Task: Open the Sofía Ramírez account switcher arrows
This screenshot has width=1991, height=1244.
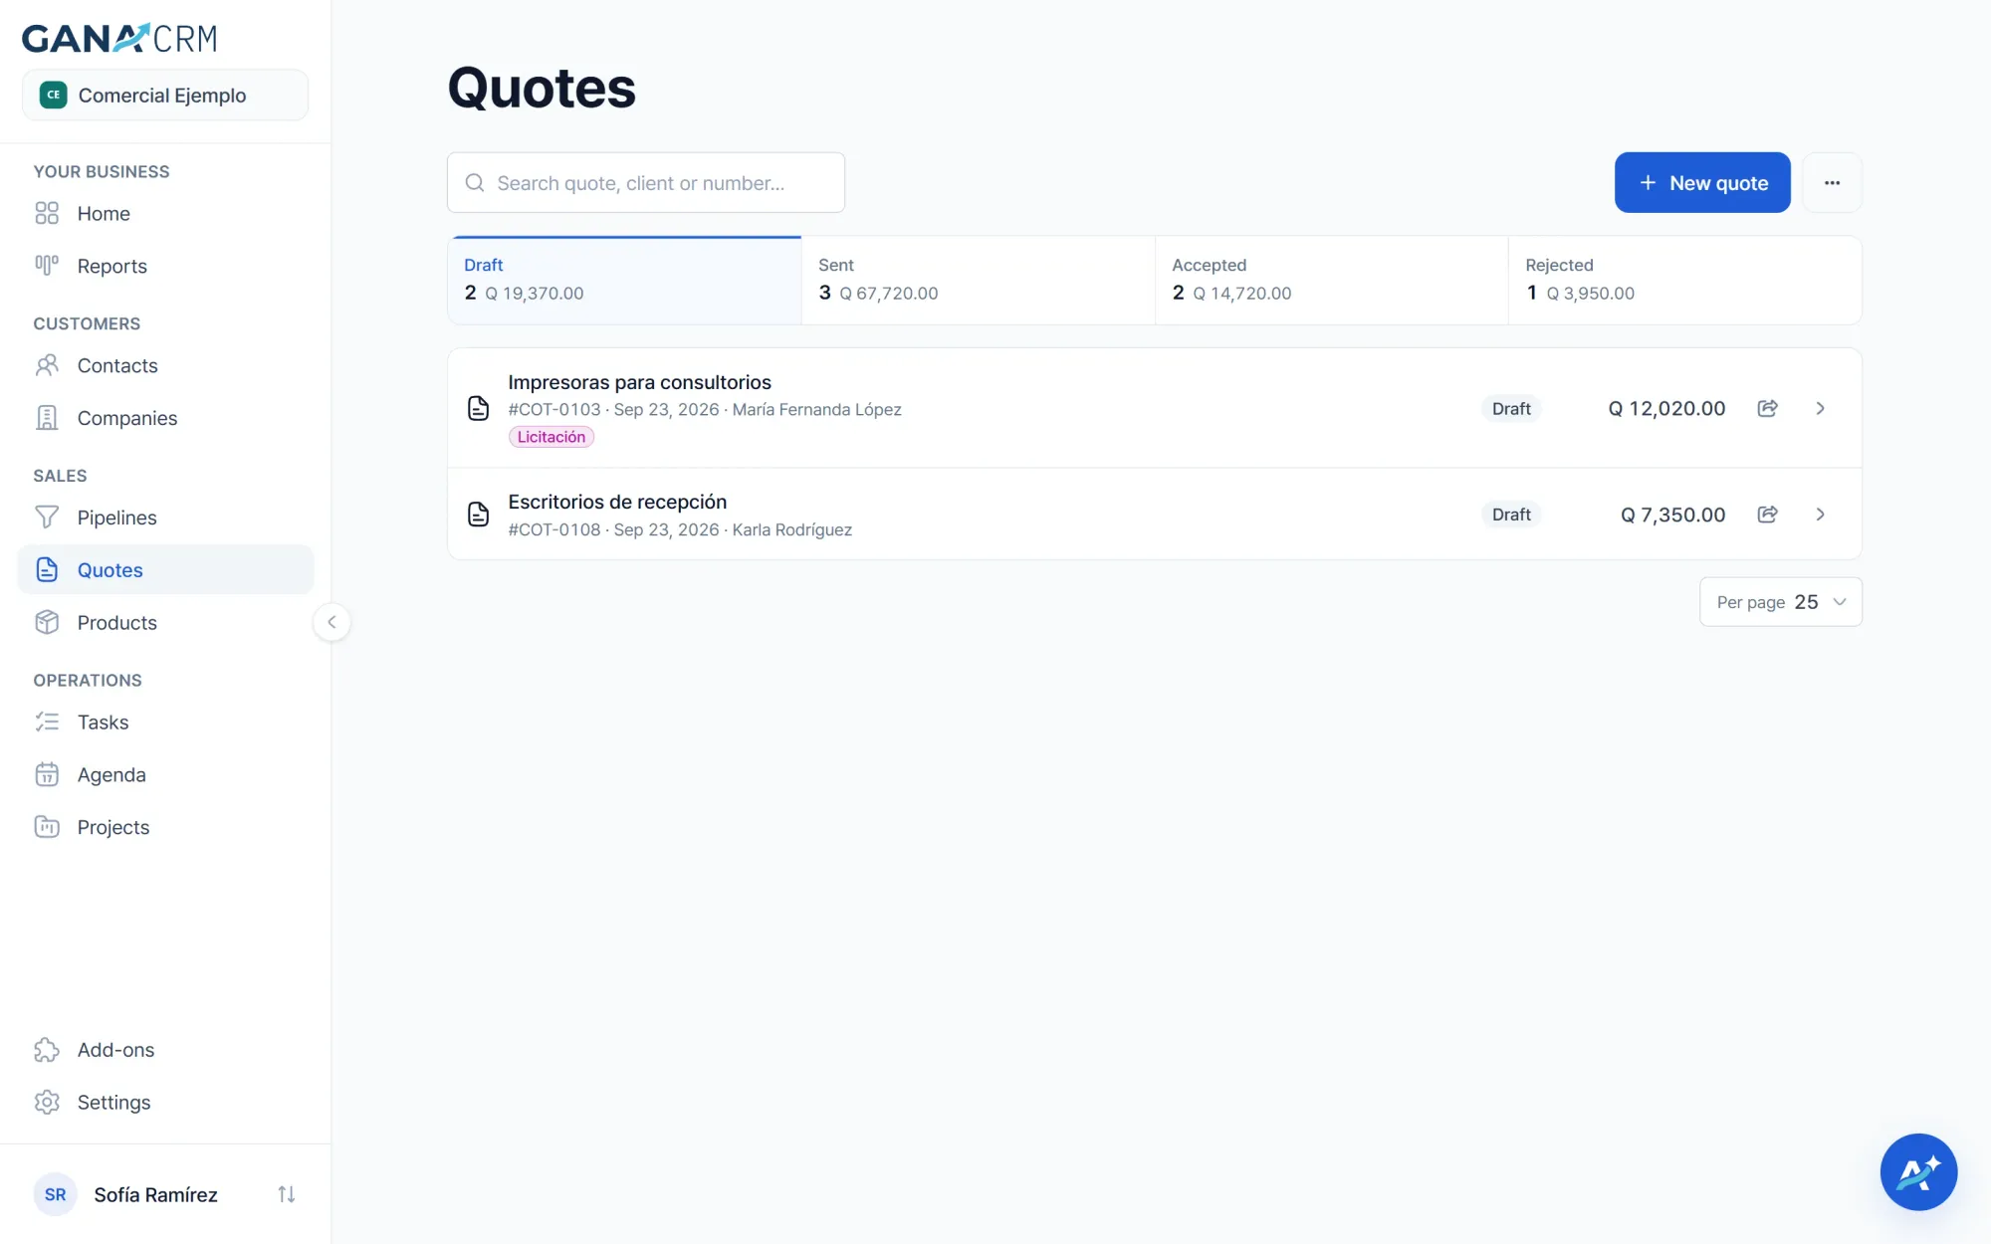Action: click(287, 1194)
